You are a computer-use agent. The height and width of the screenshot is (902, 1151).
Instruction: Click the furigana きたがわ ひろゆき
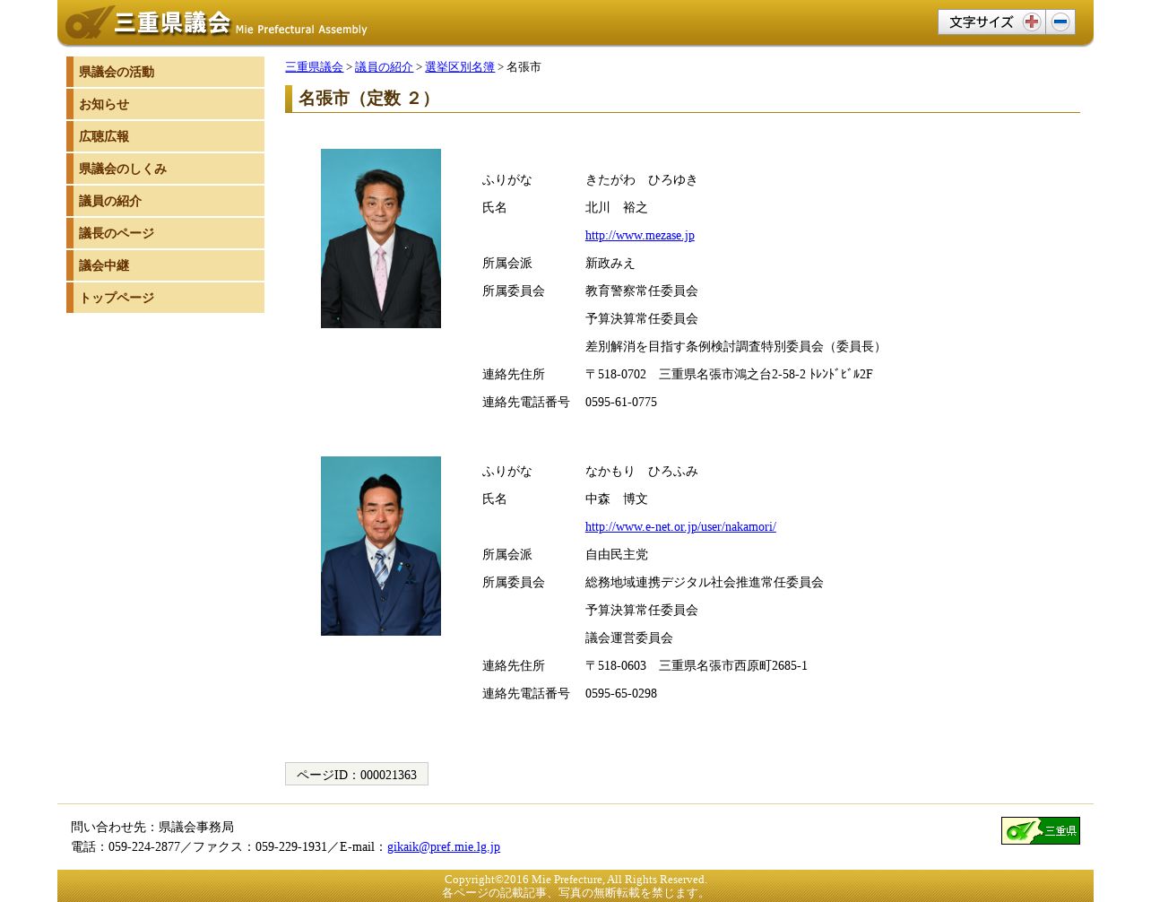tap(641, 180)
